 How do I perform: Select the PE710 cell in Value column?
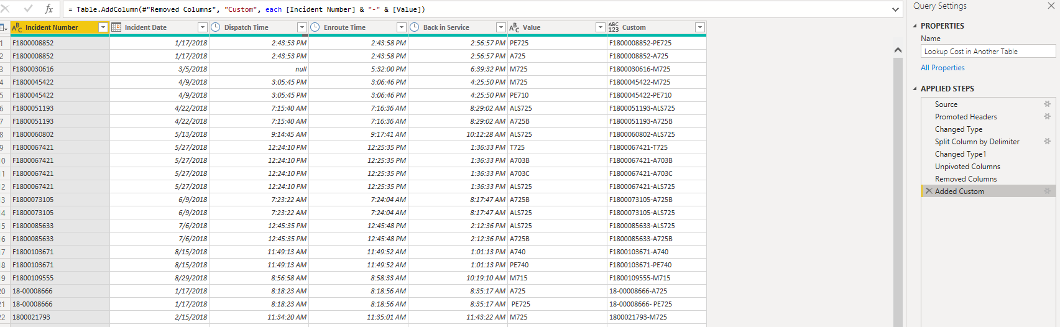[x=557, y=95]
